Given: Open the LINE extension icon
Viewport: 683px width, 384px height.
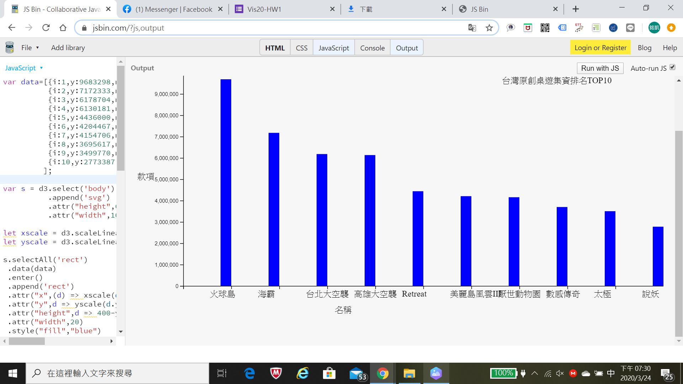Looking at the screenshot, I should pyautogui.click(x=630, y=28).
